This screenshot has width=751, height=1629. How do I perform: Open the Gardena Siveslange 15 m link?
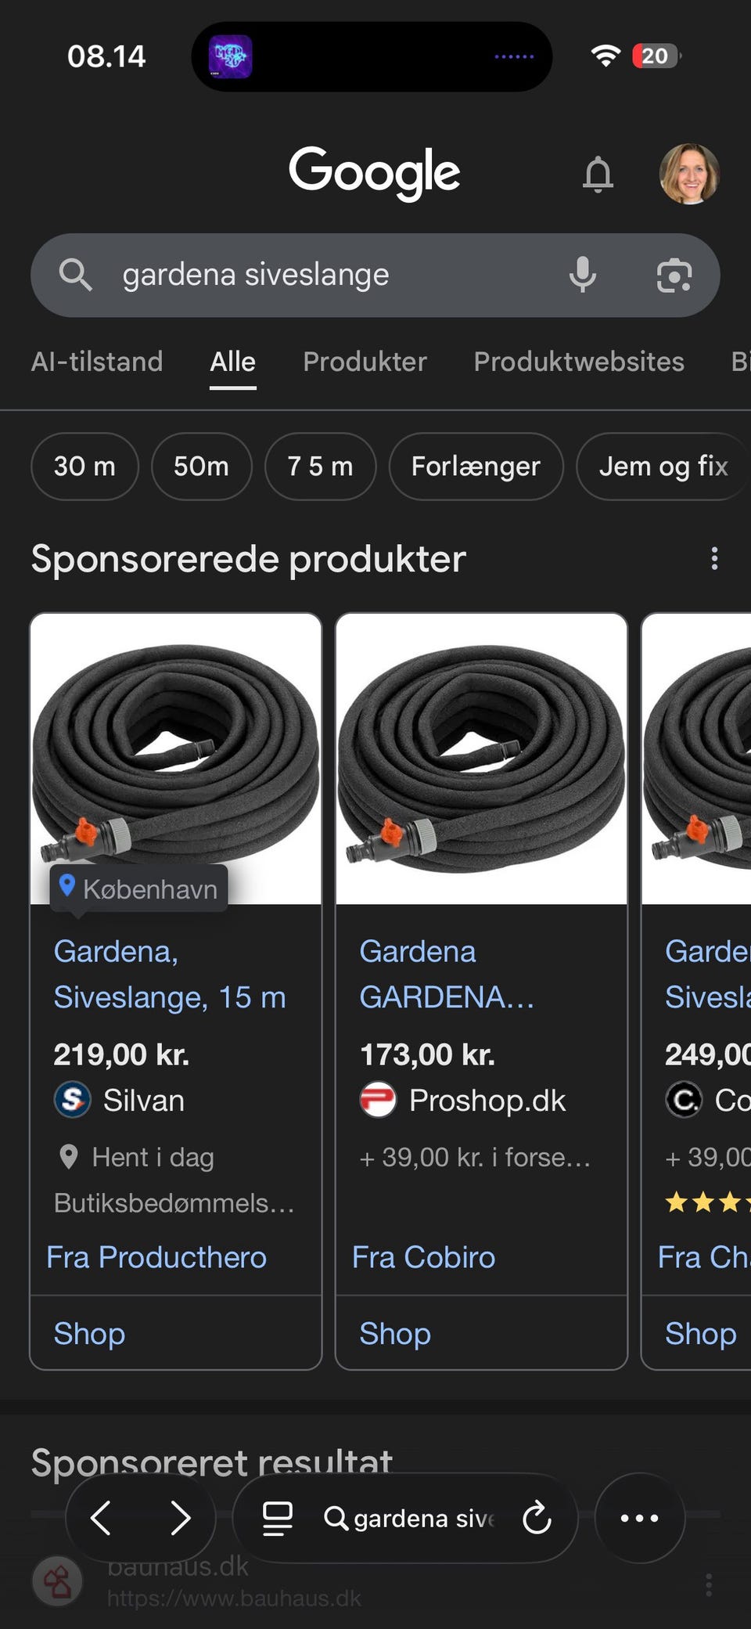click(169, 975)
